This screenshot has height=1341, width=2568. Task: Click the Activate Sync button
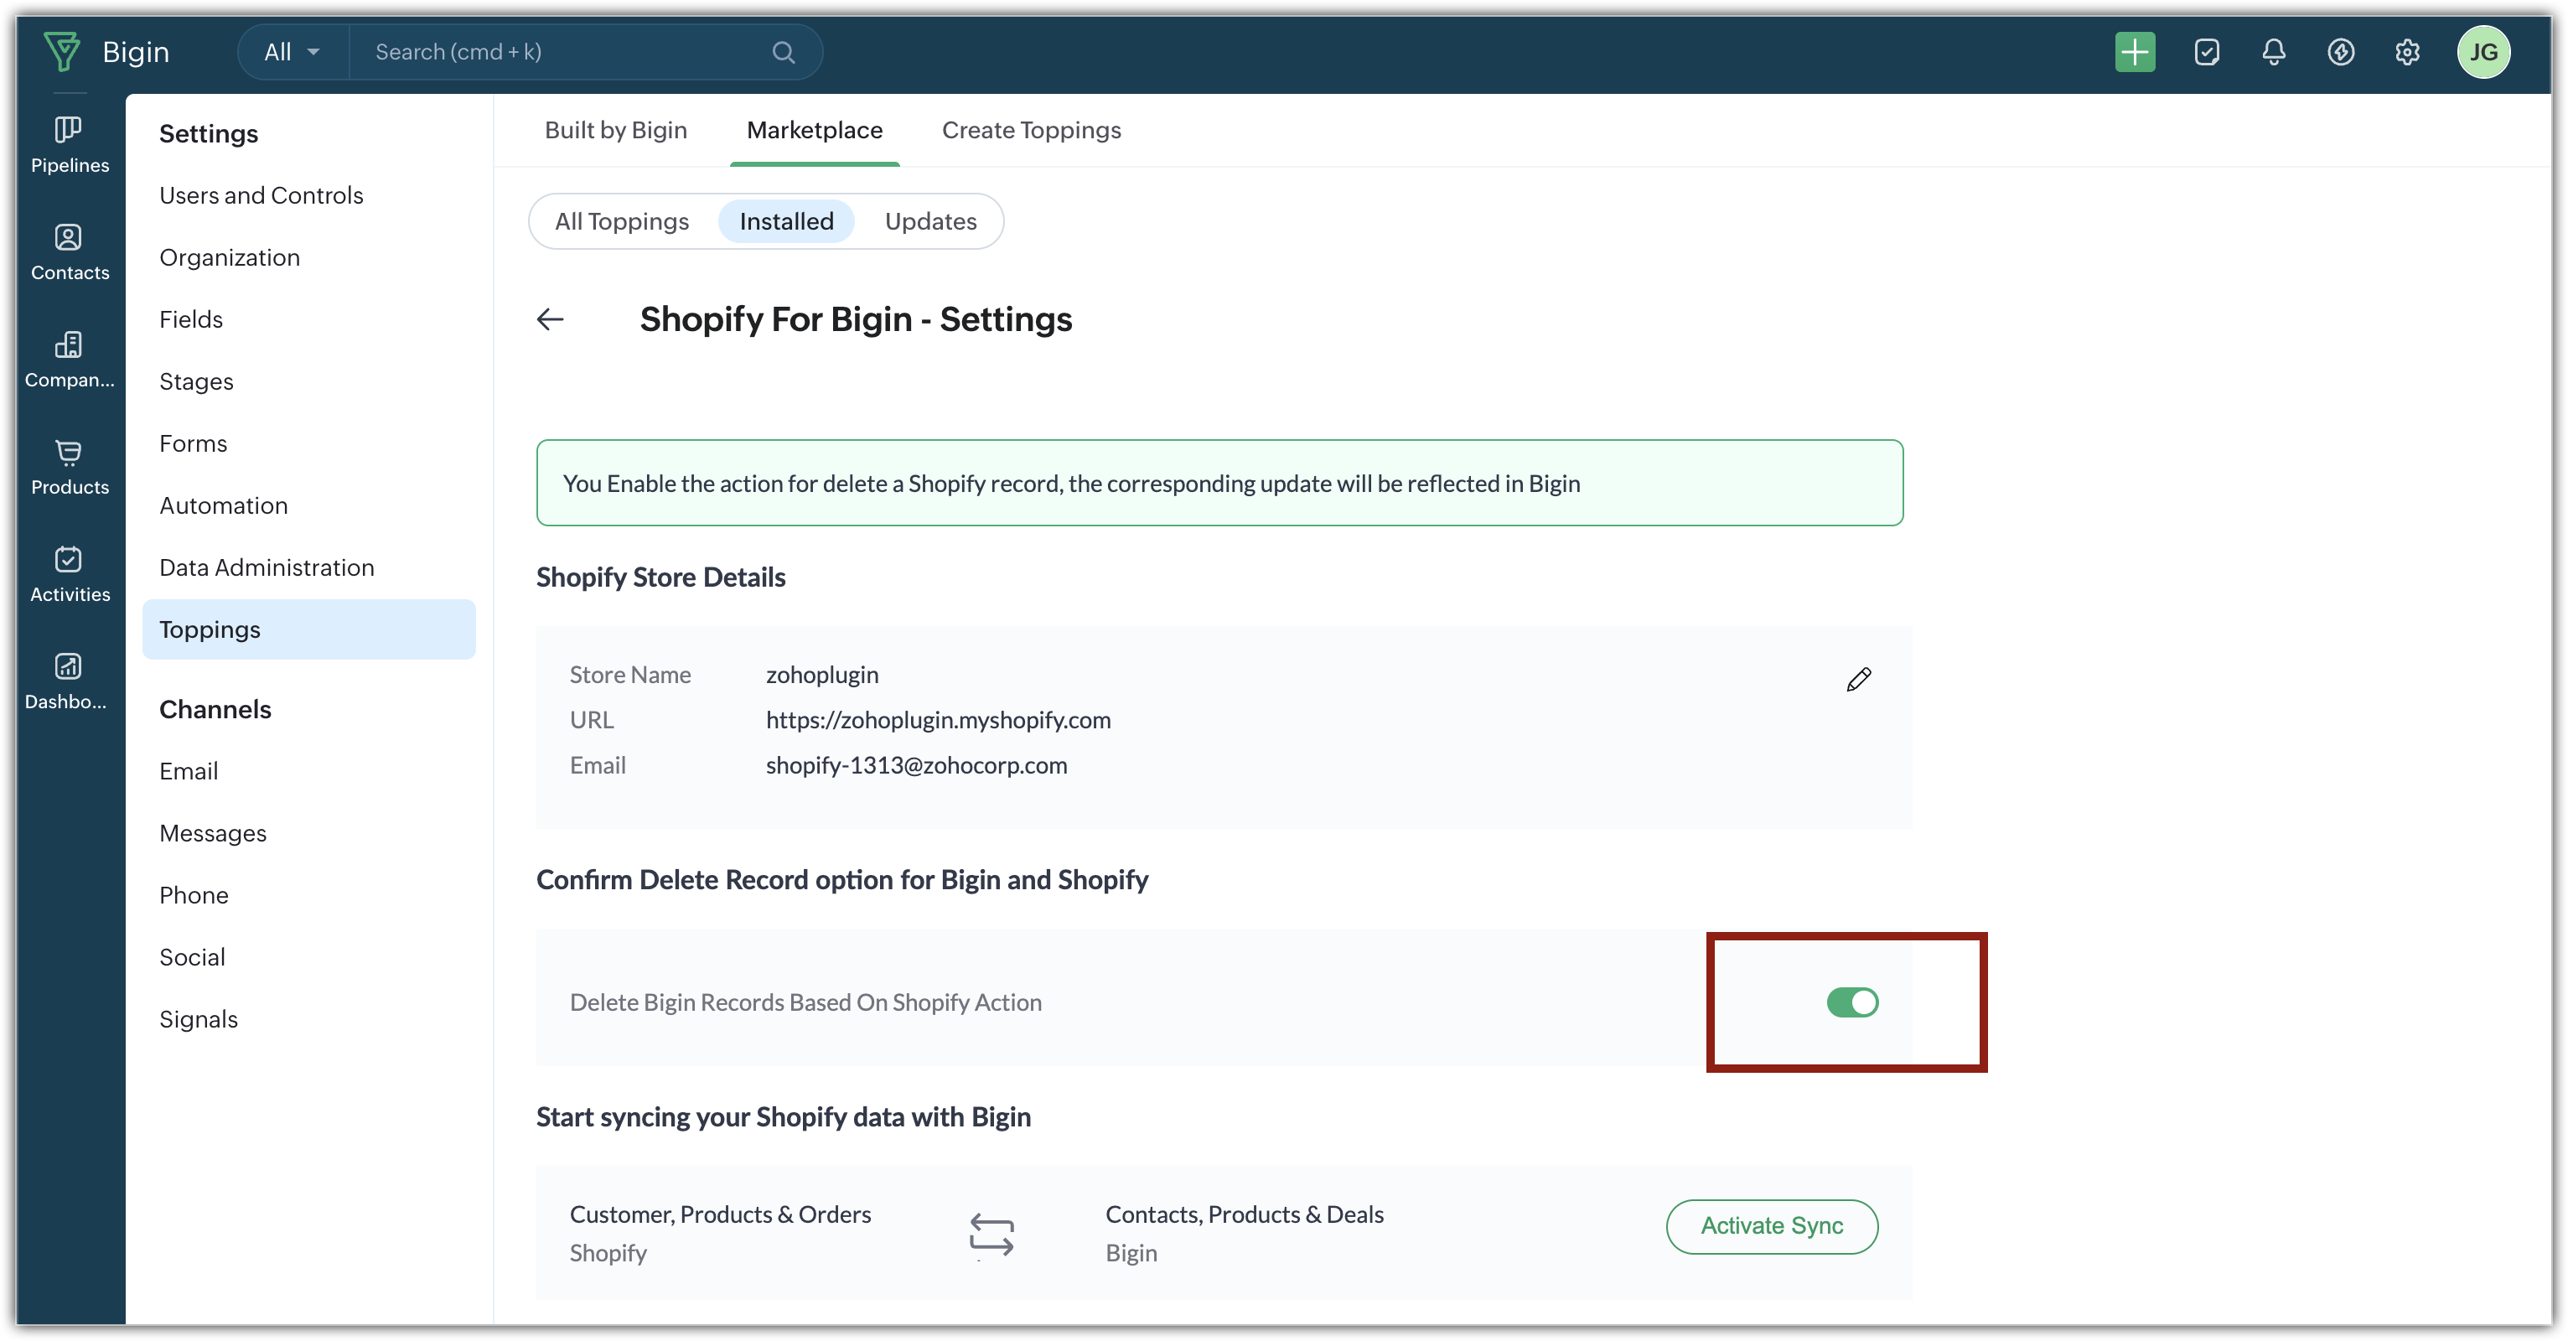click(1772, 1225)
